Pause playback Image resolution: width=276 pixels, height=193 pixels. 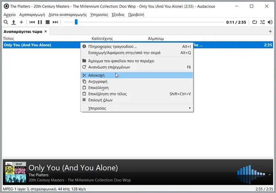(40, 22)
